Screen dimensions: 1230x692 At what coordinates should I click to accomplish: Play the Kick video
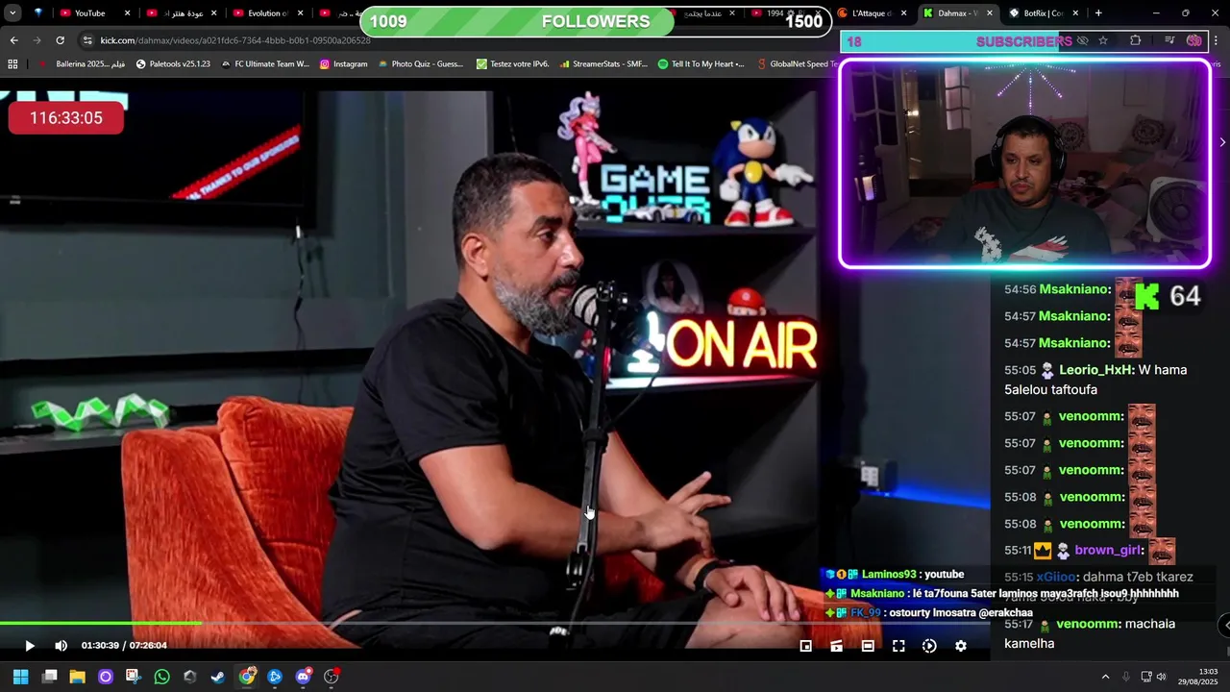pos(29,646)
